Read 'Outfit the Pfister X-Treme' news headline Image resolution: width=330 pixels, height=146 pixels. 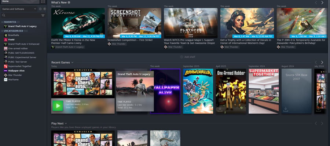pos(73,42)
